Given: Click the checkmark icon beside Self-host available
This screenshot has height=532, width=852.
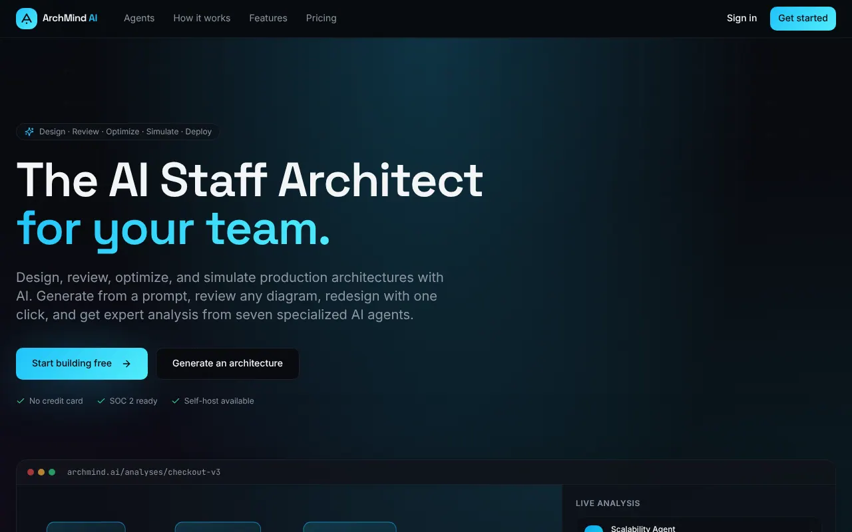Looking at the screenshot, I should [176, 401].
